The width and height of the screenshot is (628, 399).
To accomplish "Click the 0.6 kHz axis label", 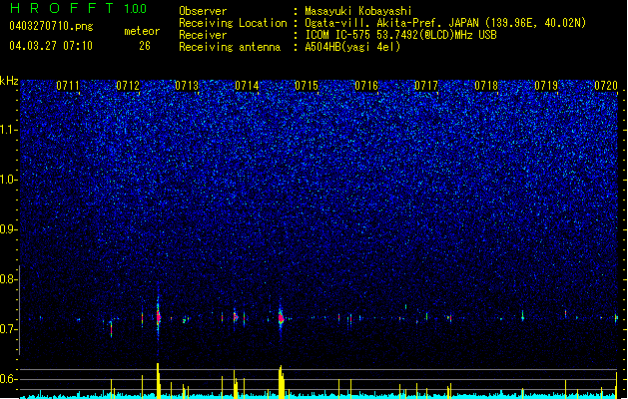I will pyautogui.click(x=9, y=379).
